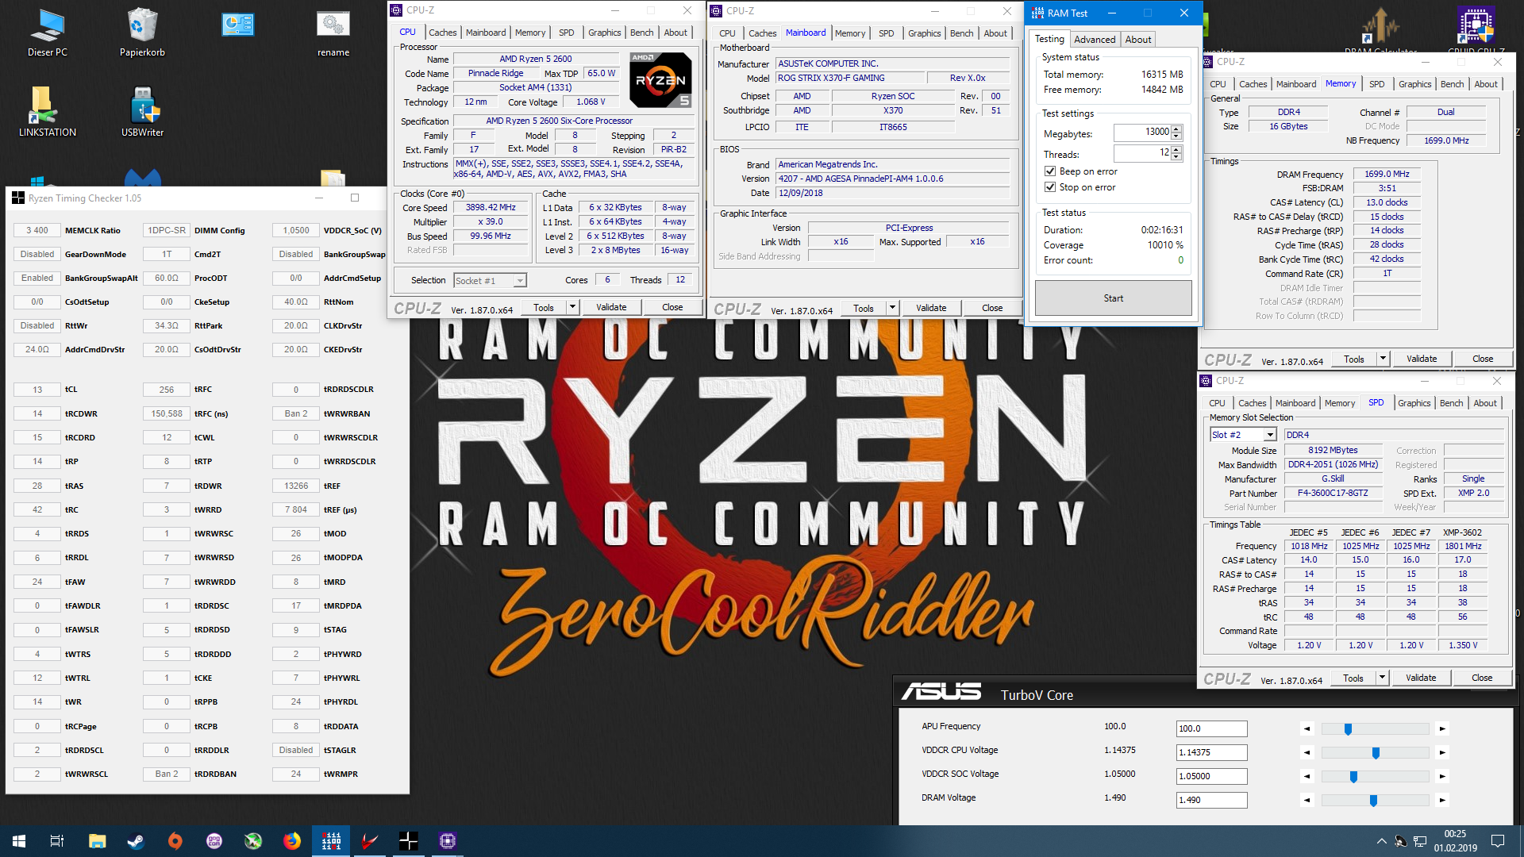
Task: Decrease DRAM Voltage with the left arrow
Action: click(x=1307, y=800)
